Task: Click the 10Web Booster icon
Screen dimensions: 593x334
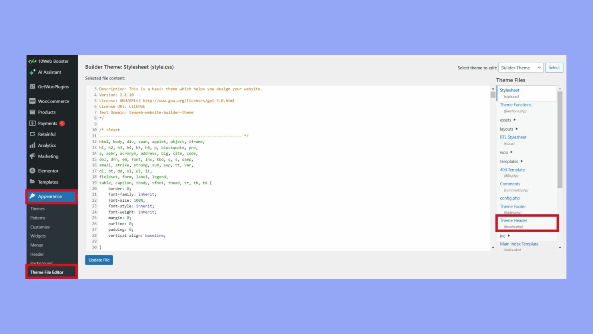Action: click(x=33, y=61)
